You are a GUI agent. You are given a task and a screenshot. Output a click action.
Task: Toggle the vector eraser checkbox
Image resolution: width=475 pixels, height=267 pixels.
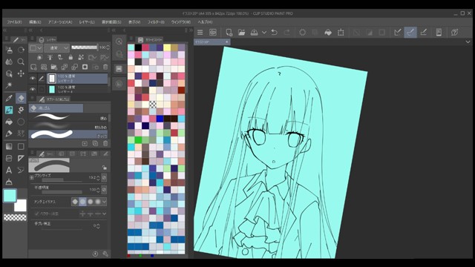point(37,214)
